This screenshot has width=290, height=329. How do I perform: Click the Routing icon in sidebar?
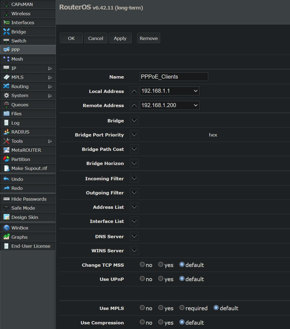coord(7,86)
